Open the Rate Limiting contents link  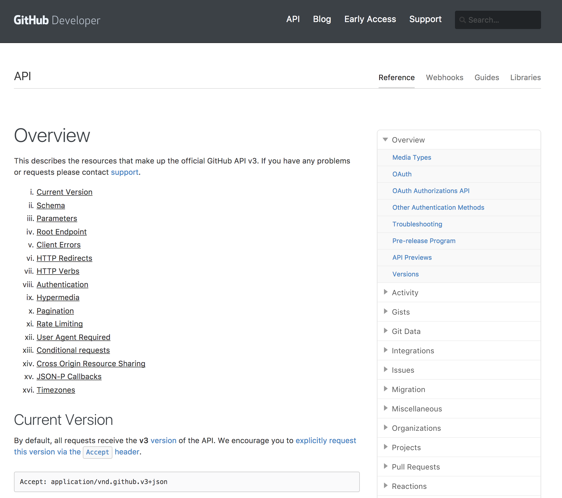(60, 324)
